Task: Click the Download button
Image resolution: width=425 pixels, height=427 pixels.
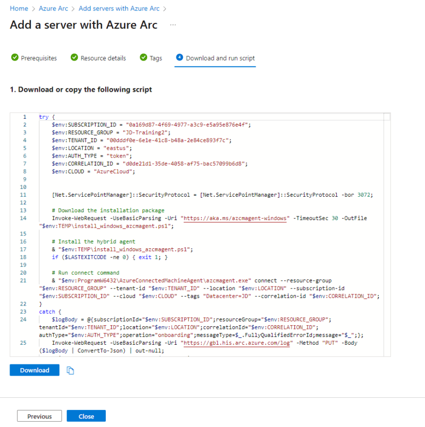Action: [x=34, y=370]
